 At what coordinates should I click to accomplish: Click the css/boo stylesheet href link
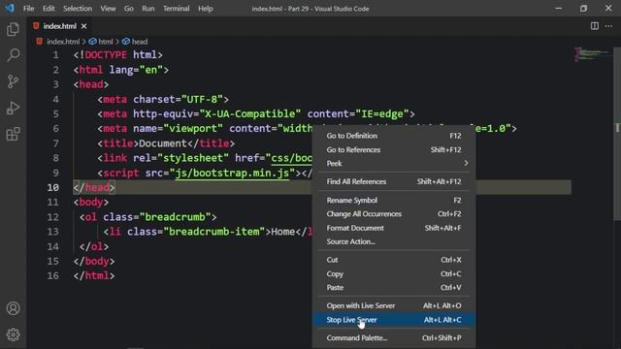pyautogui.click(x=292, y=158)
